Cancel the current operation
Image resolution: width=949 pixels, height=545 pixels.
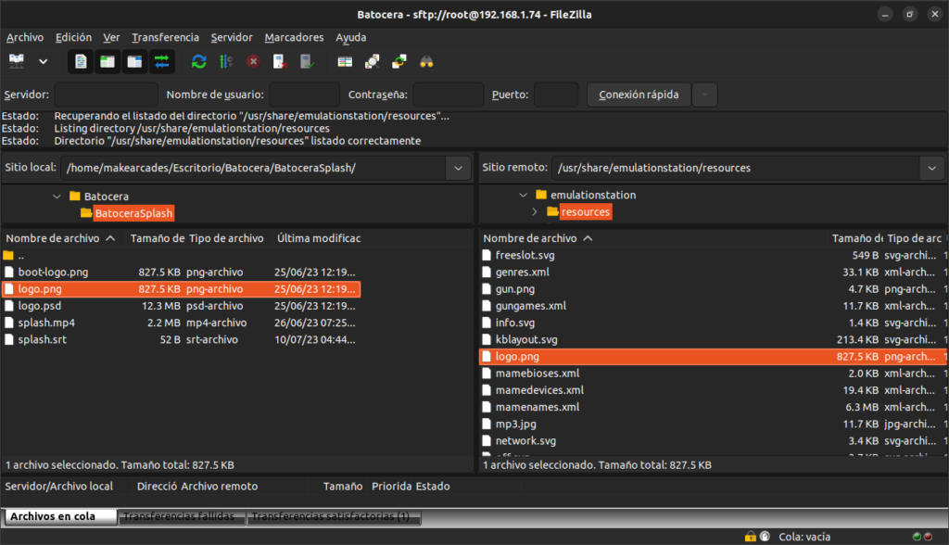pyautogui.click(x=253, y=61)
